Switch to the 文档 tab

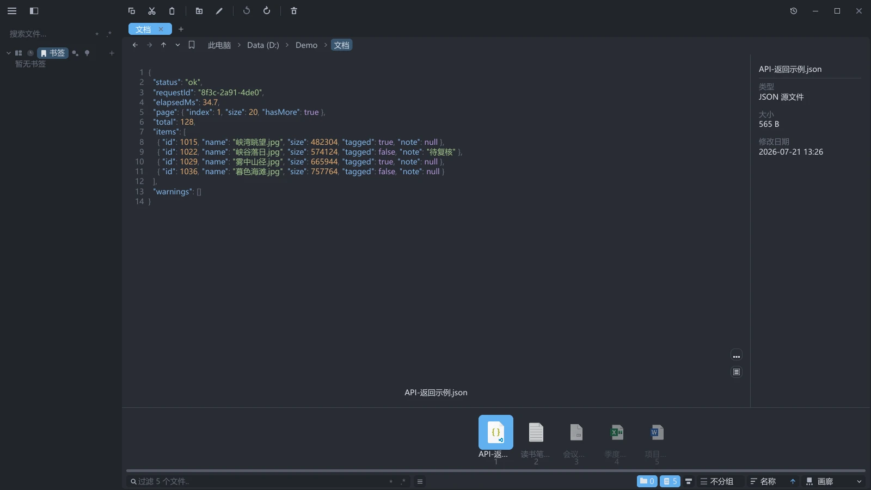(144, 29)
